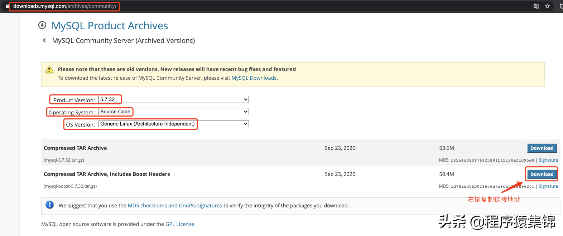Open the page translate icon
The image size is (563, 236).
tap(536, 6)
